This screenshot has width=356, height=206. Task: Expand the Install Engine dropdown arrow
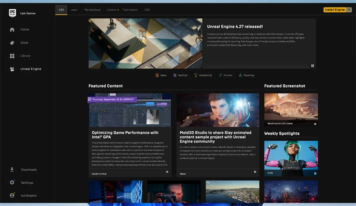[x=349, y=10]
